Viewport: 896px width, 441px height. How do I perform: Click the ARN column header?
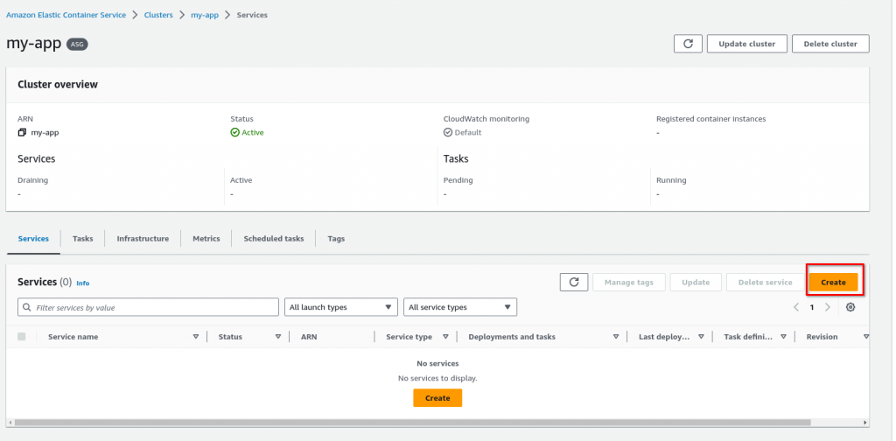click(x=309, y=337)
